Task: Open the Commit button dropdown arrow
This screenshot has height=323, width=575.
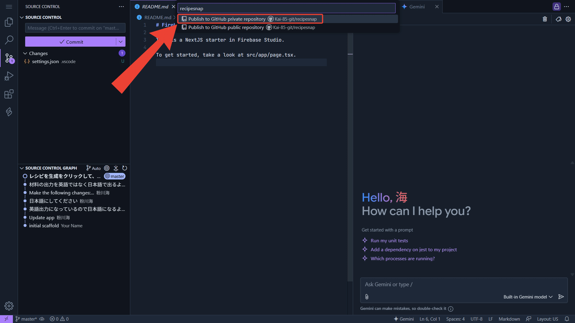Action: pos(121,42)
